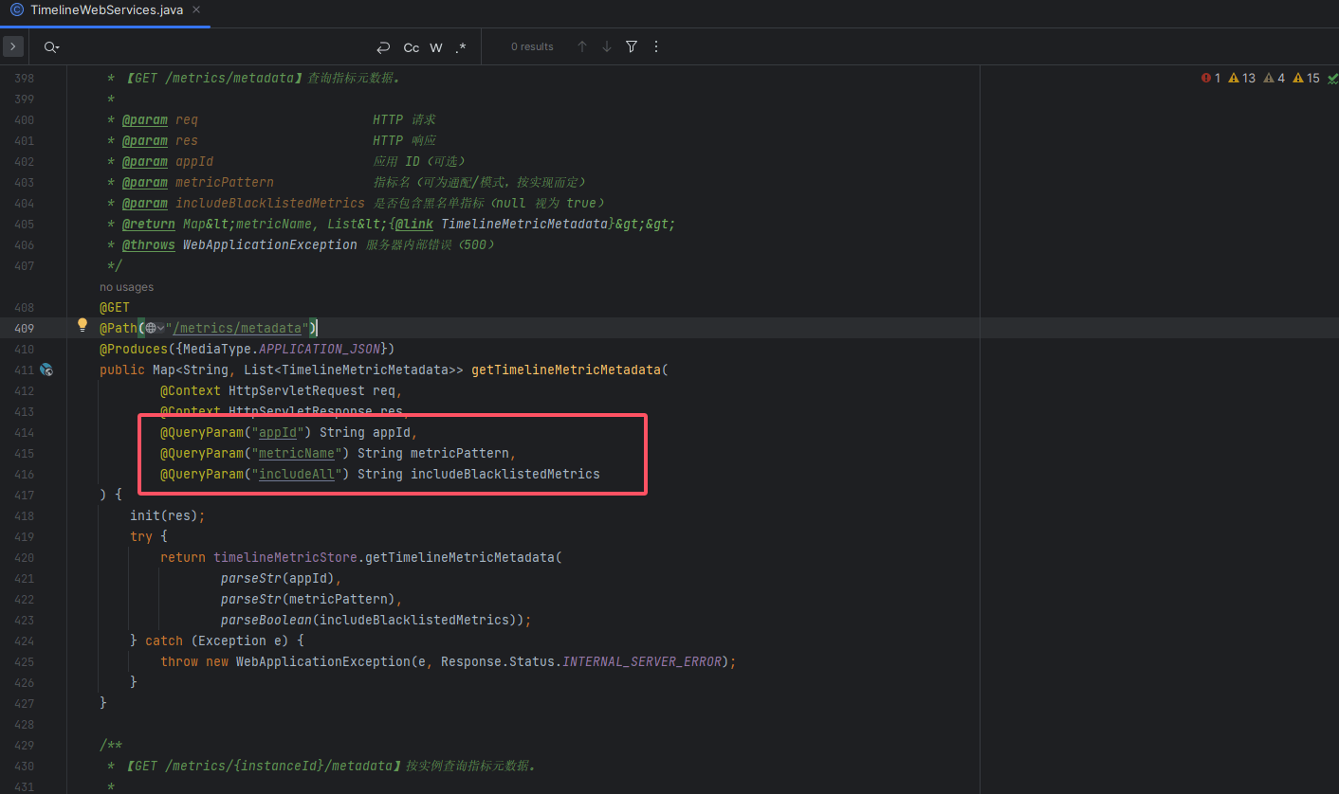Click @return tag in Javadoc

[x=149, y=225]
